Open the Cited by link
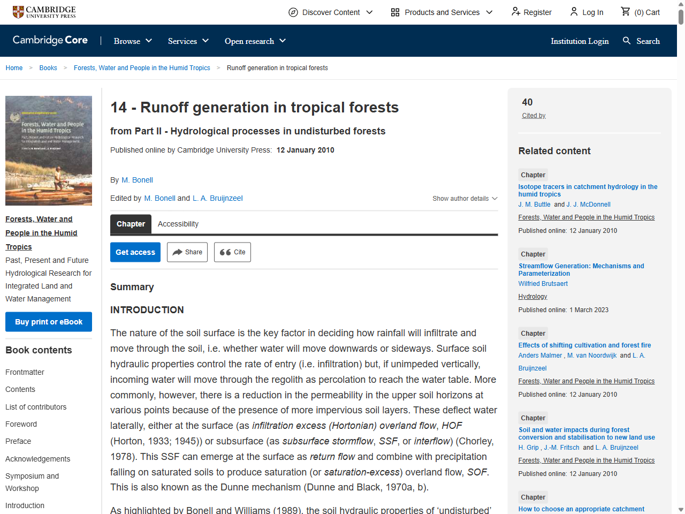The height and width of the screenshot is (514, 685). [533, 115]
